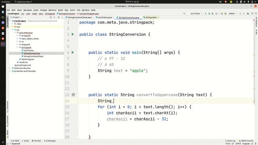Open the Favorites tool window tab on left edge
Image resolution: width=258 pixels, height=145 pixels.
(7, 121)
